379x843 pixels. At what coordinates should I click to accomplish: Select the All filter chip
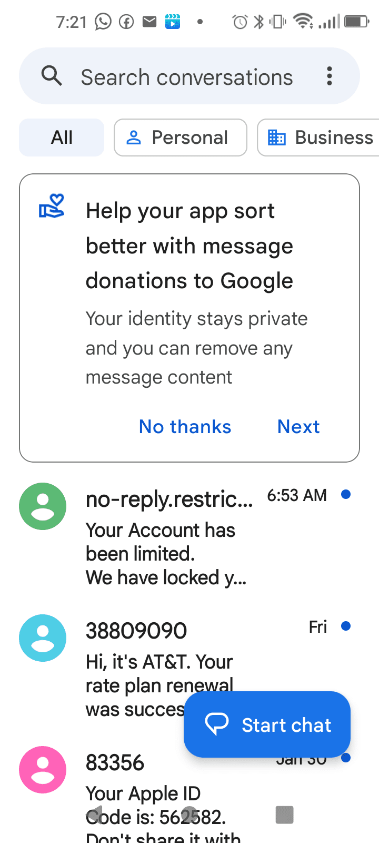pyautogui.click(x=62, y=138)
